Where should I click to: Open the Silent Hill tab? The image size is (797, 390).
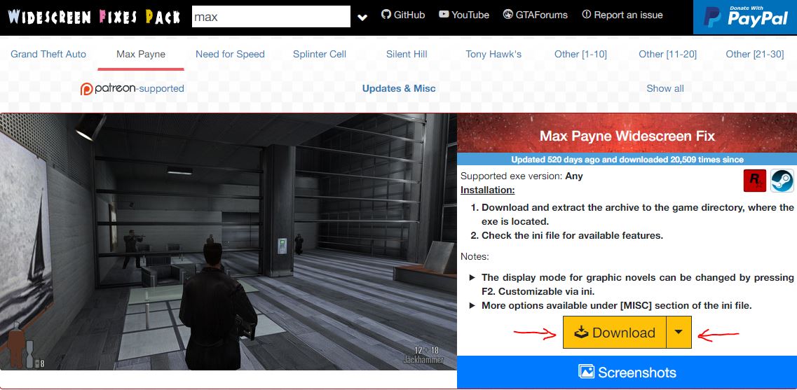click(406, 54)
